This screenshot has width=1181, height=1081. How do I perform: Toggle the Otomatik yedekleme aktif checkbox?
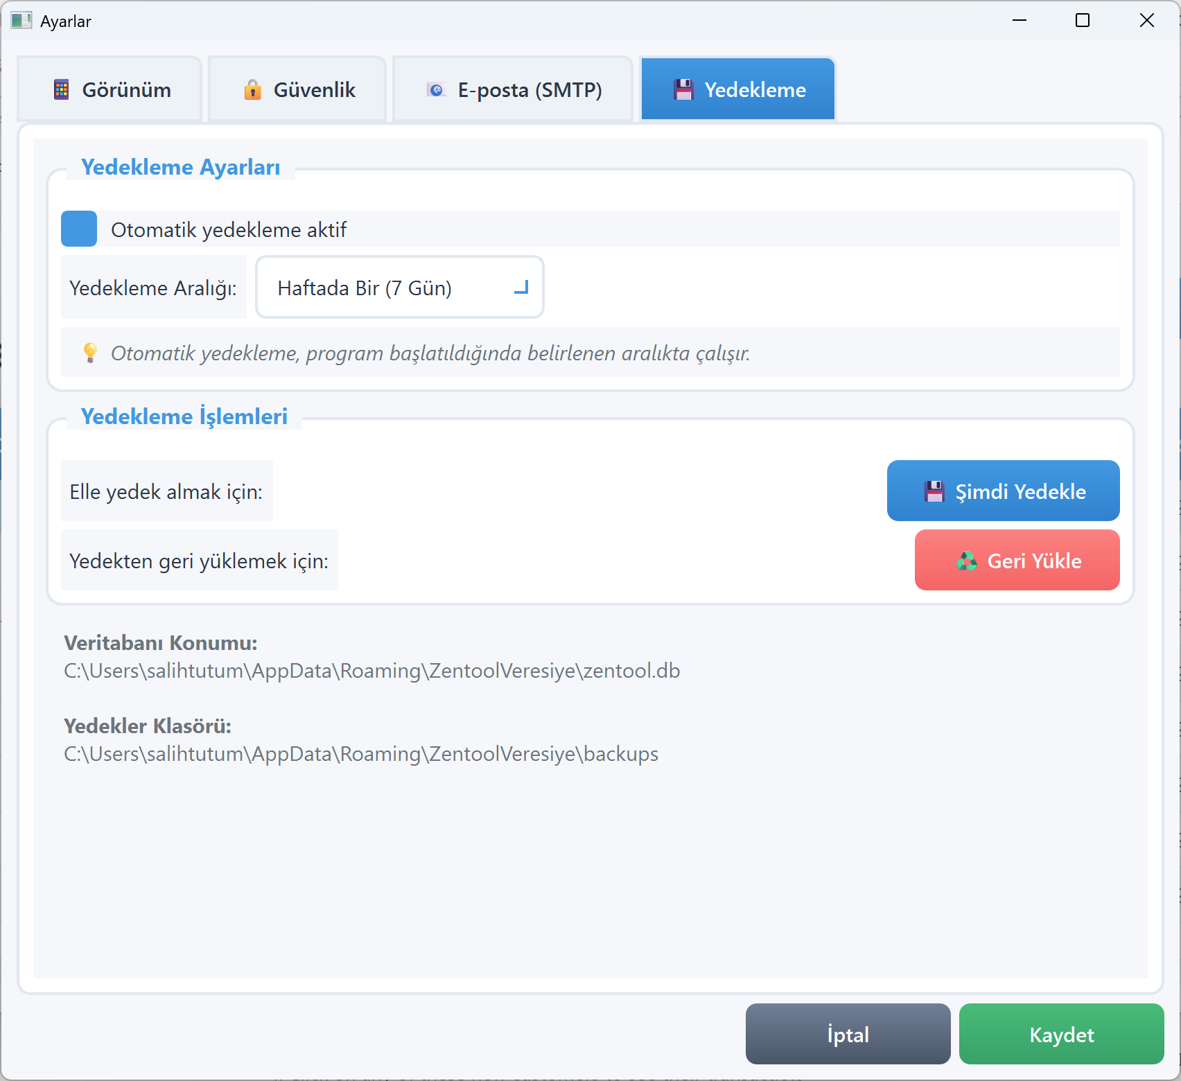pyautogui.click(x=79, y=229)
